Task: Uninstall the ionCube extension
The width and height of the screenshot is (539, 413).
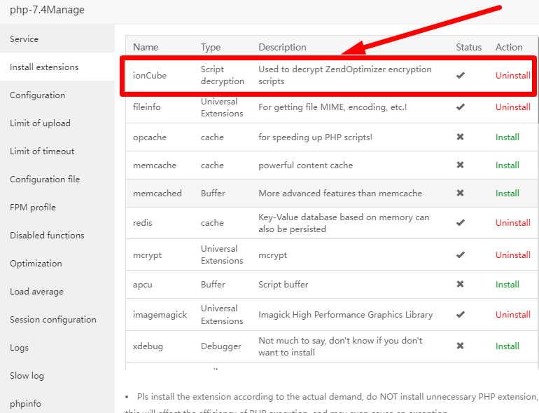Action: [512, 75]
